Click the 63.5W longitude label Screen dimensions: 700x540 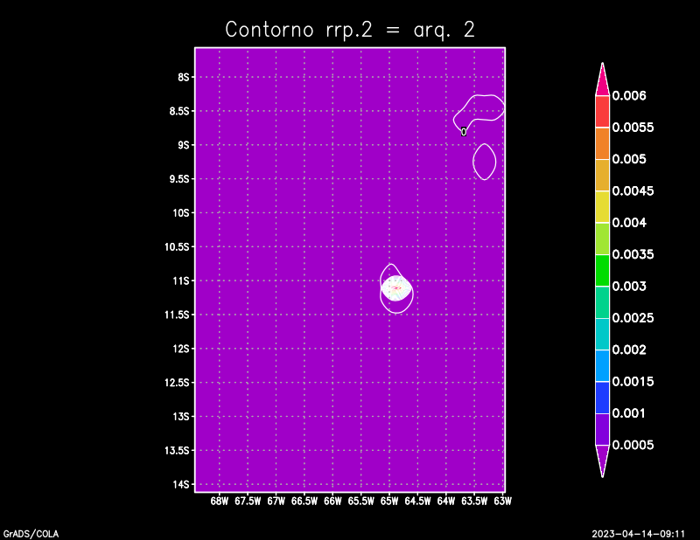(x=474, y=502)
